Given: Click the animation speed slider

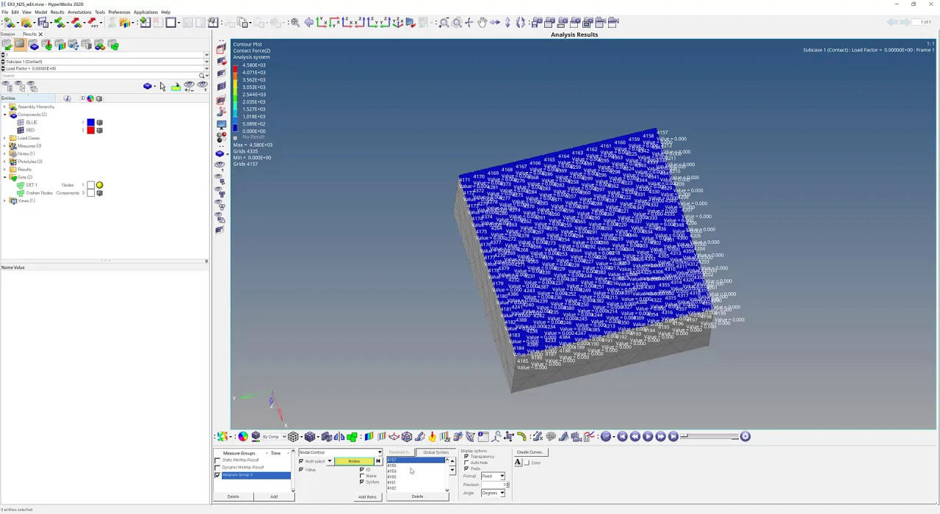Looking at the screenshot, I should pos(709,437).
